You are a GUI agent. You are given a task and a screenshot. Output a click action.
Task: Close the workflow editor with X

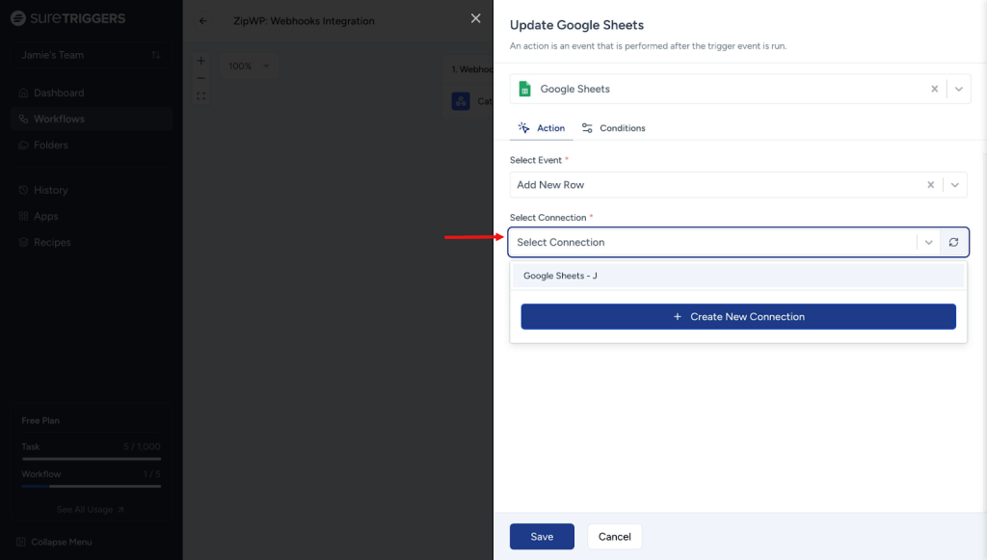point(475,18)
